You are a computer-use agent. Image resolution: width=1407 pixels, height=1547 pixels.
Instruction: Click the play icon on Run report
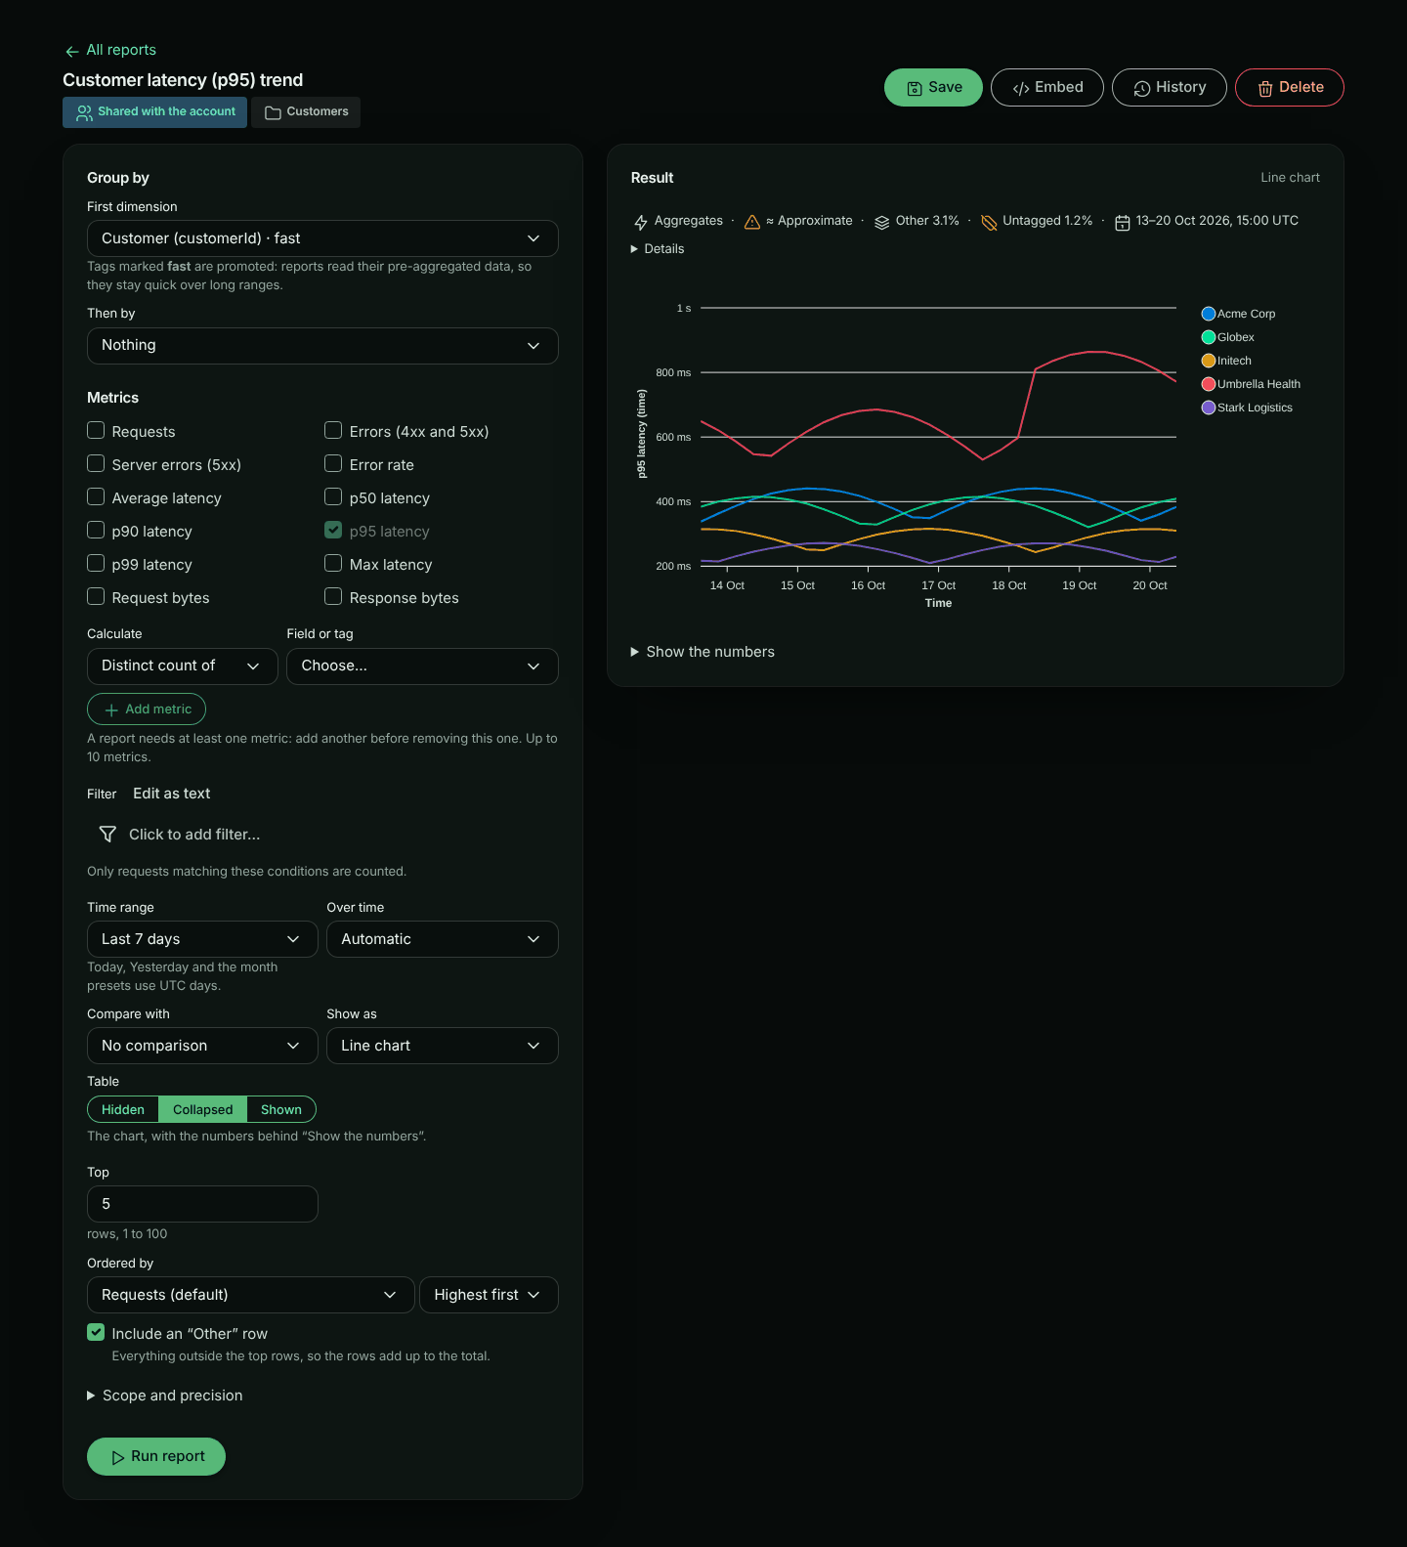coord(118,1457)
